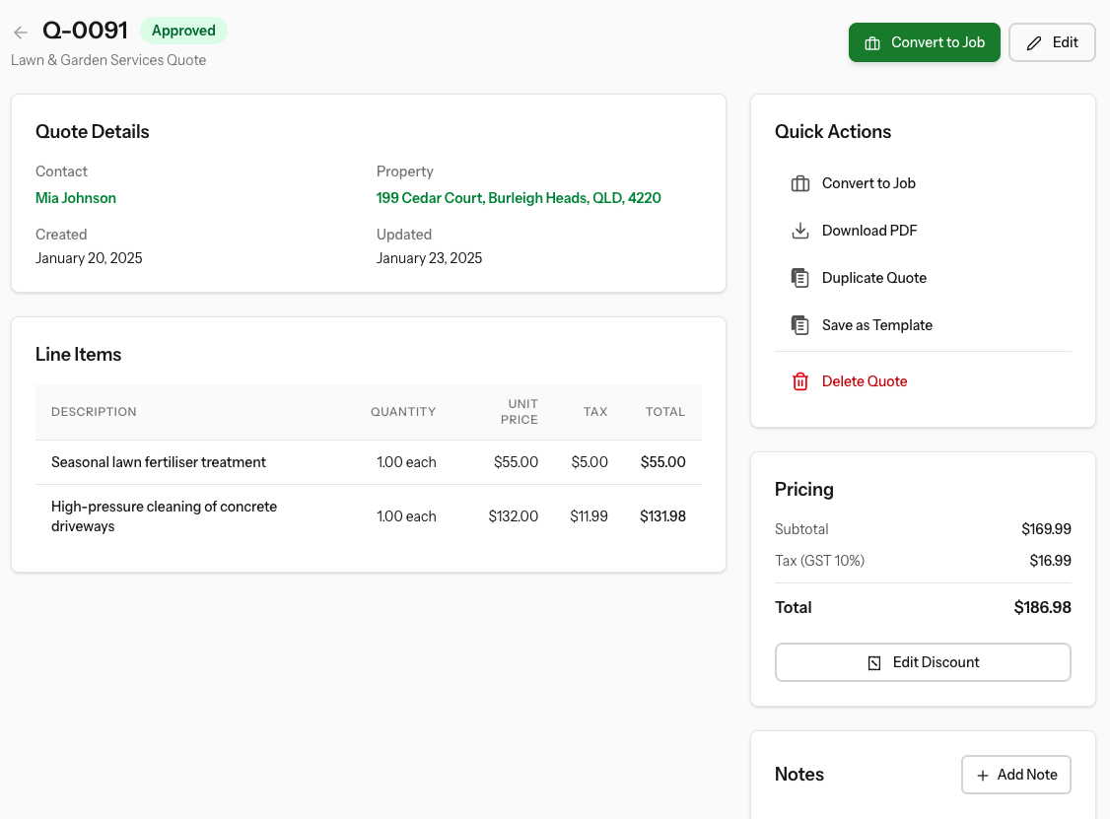Click the Duplicate Quote document icon
This screenshot has width=1110, height=819.
point(799,278)
